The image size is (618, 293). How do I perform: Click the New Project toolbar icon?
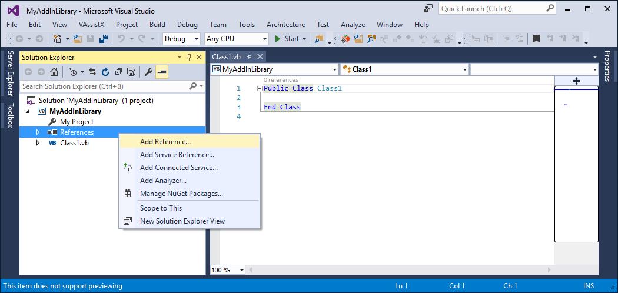point(58,39)
